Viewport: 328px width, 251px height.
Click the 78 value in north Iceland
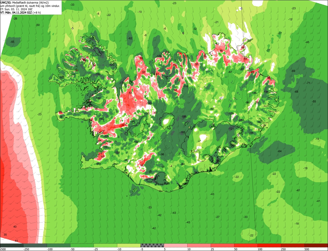[x=141, y=59]
